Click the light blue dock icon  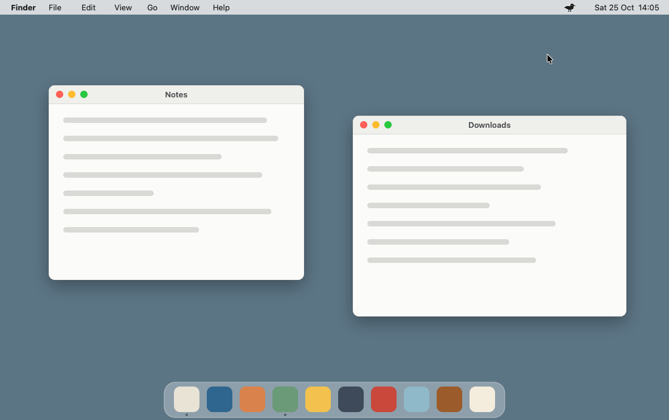[417, 399]
